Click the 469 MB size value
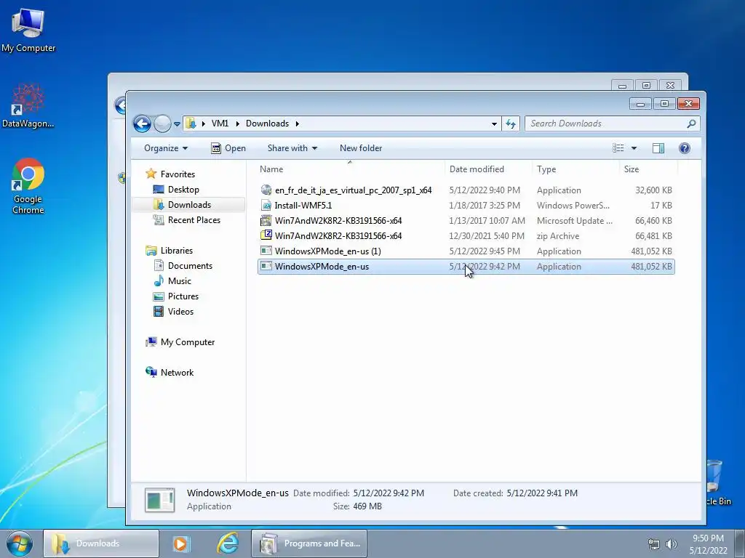745x558 pixels. pyautogui.click(x=367, y=506)
